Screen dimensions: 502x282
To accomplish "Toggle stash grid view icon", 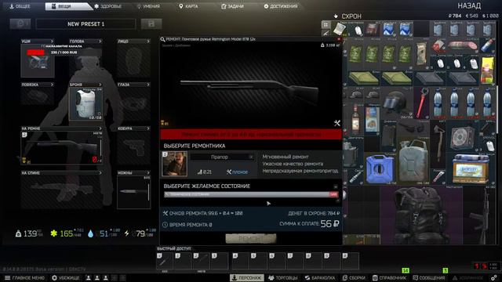I will pos(326,24).
